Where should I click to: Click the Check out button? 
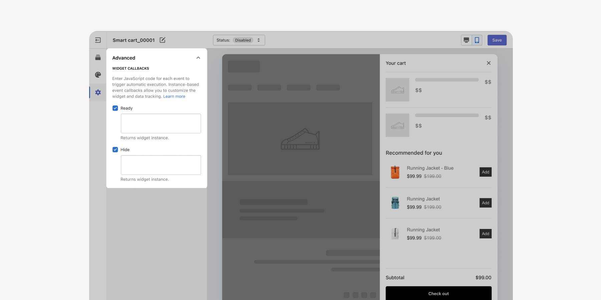point(438,293)
